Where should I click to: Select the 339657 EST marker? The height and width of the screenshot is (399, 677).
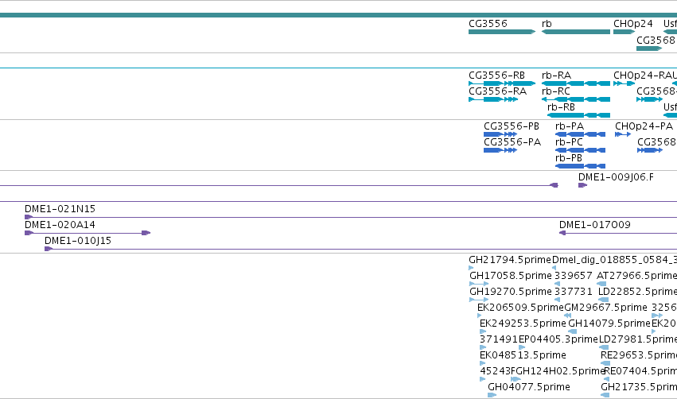coord(557,284)
